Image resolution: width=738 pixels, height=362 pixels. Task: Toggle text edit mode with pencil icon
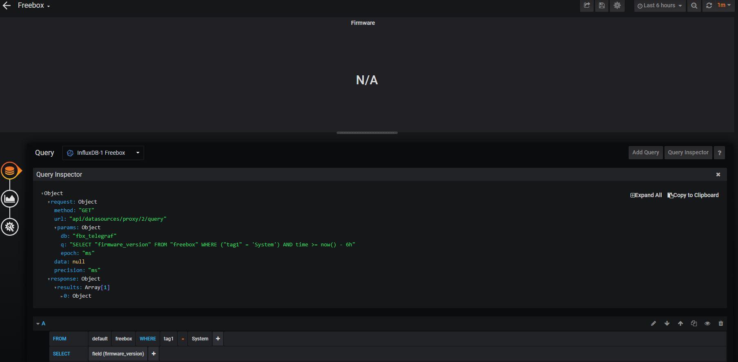point(653,323)
